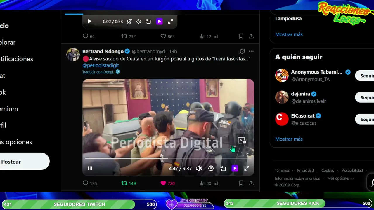The height and width of the screenshot is (210, 374).
Task: Open the @periodistadigit mention
Action: [x=101, y=65]
